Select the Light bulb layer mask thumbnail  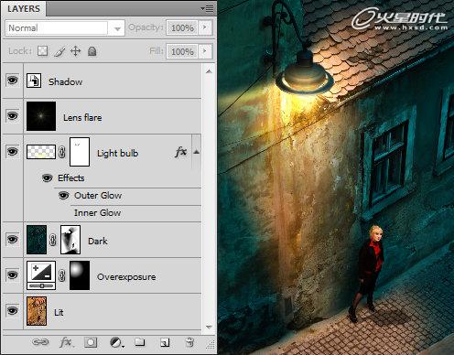click(x=80, y=152)
